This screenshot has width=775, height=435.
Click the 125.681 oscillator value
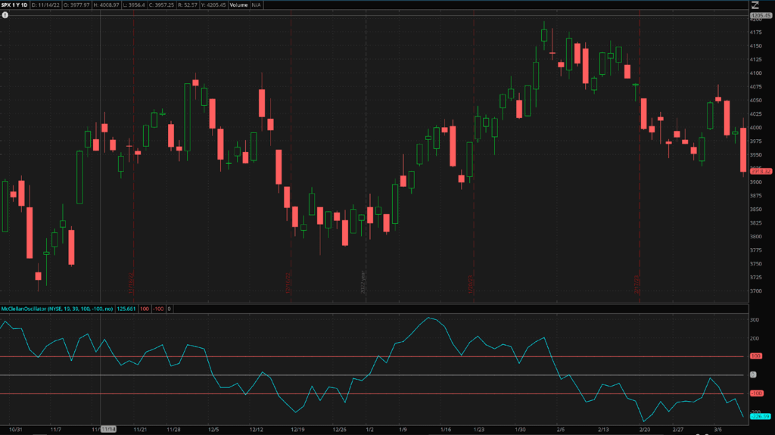click(126, 309)
